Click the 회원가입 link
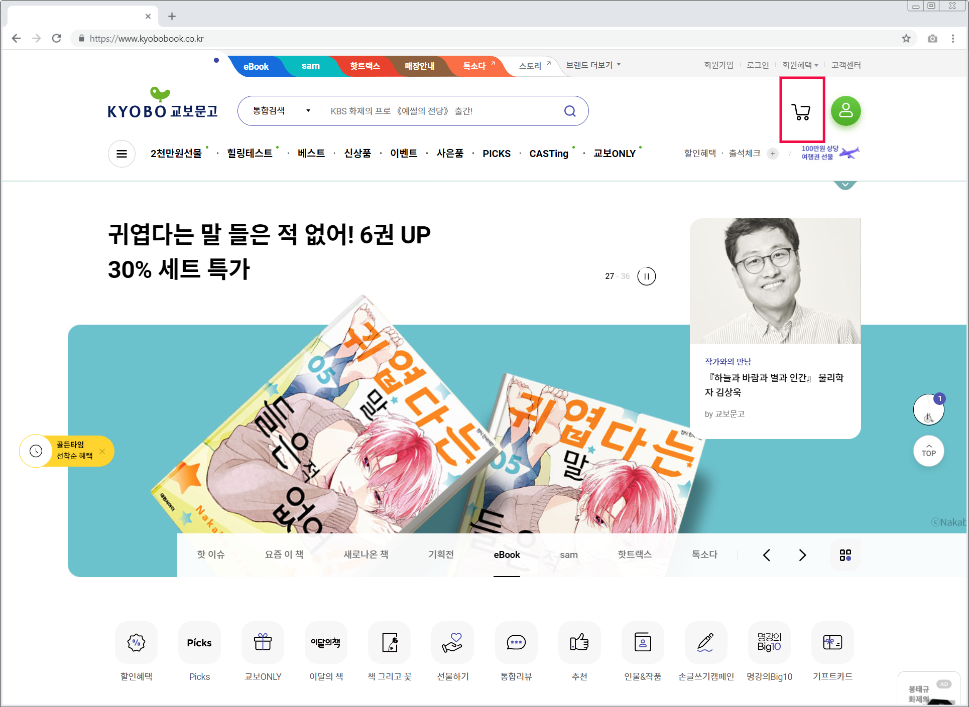Viewport: 969px width, 707px height. tap(718, 65)
